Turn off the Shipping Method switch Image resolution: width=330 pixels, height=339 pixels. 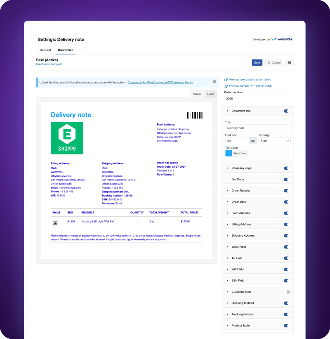tap(286, 303)
